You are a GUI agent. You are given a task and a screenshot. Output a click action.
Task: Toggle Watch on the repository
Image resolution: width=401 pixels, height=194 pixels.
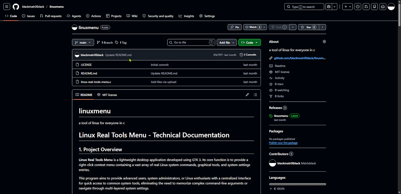point(255,27)
